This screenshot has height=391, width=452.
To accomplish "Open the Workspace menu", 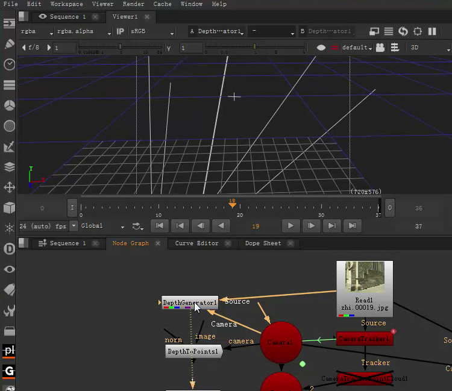I will [x=66, y=4].
